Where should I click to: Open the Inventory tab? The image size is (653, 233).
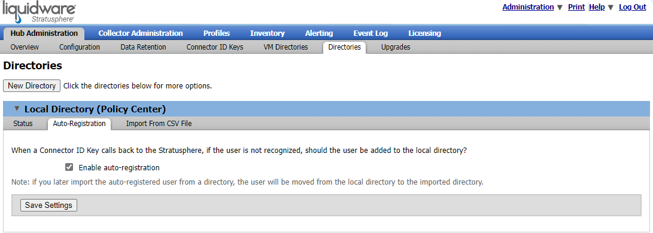pos(268,33)
